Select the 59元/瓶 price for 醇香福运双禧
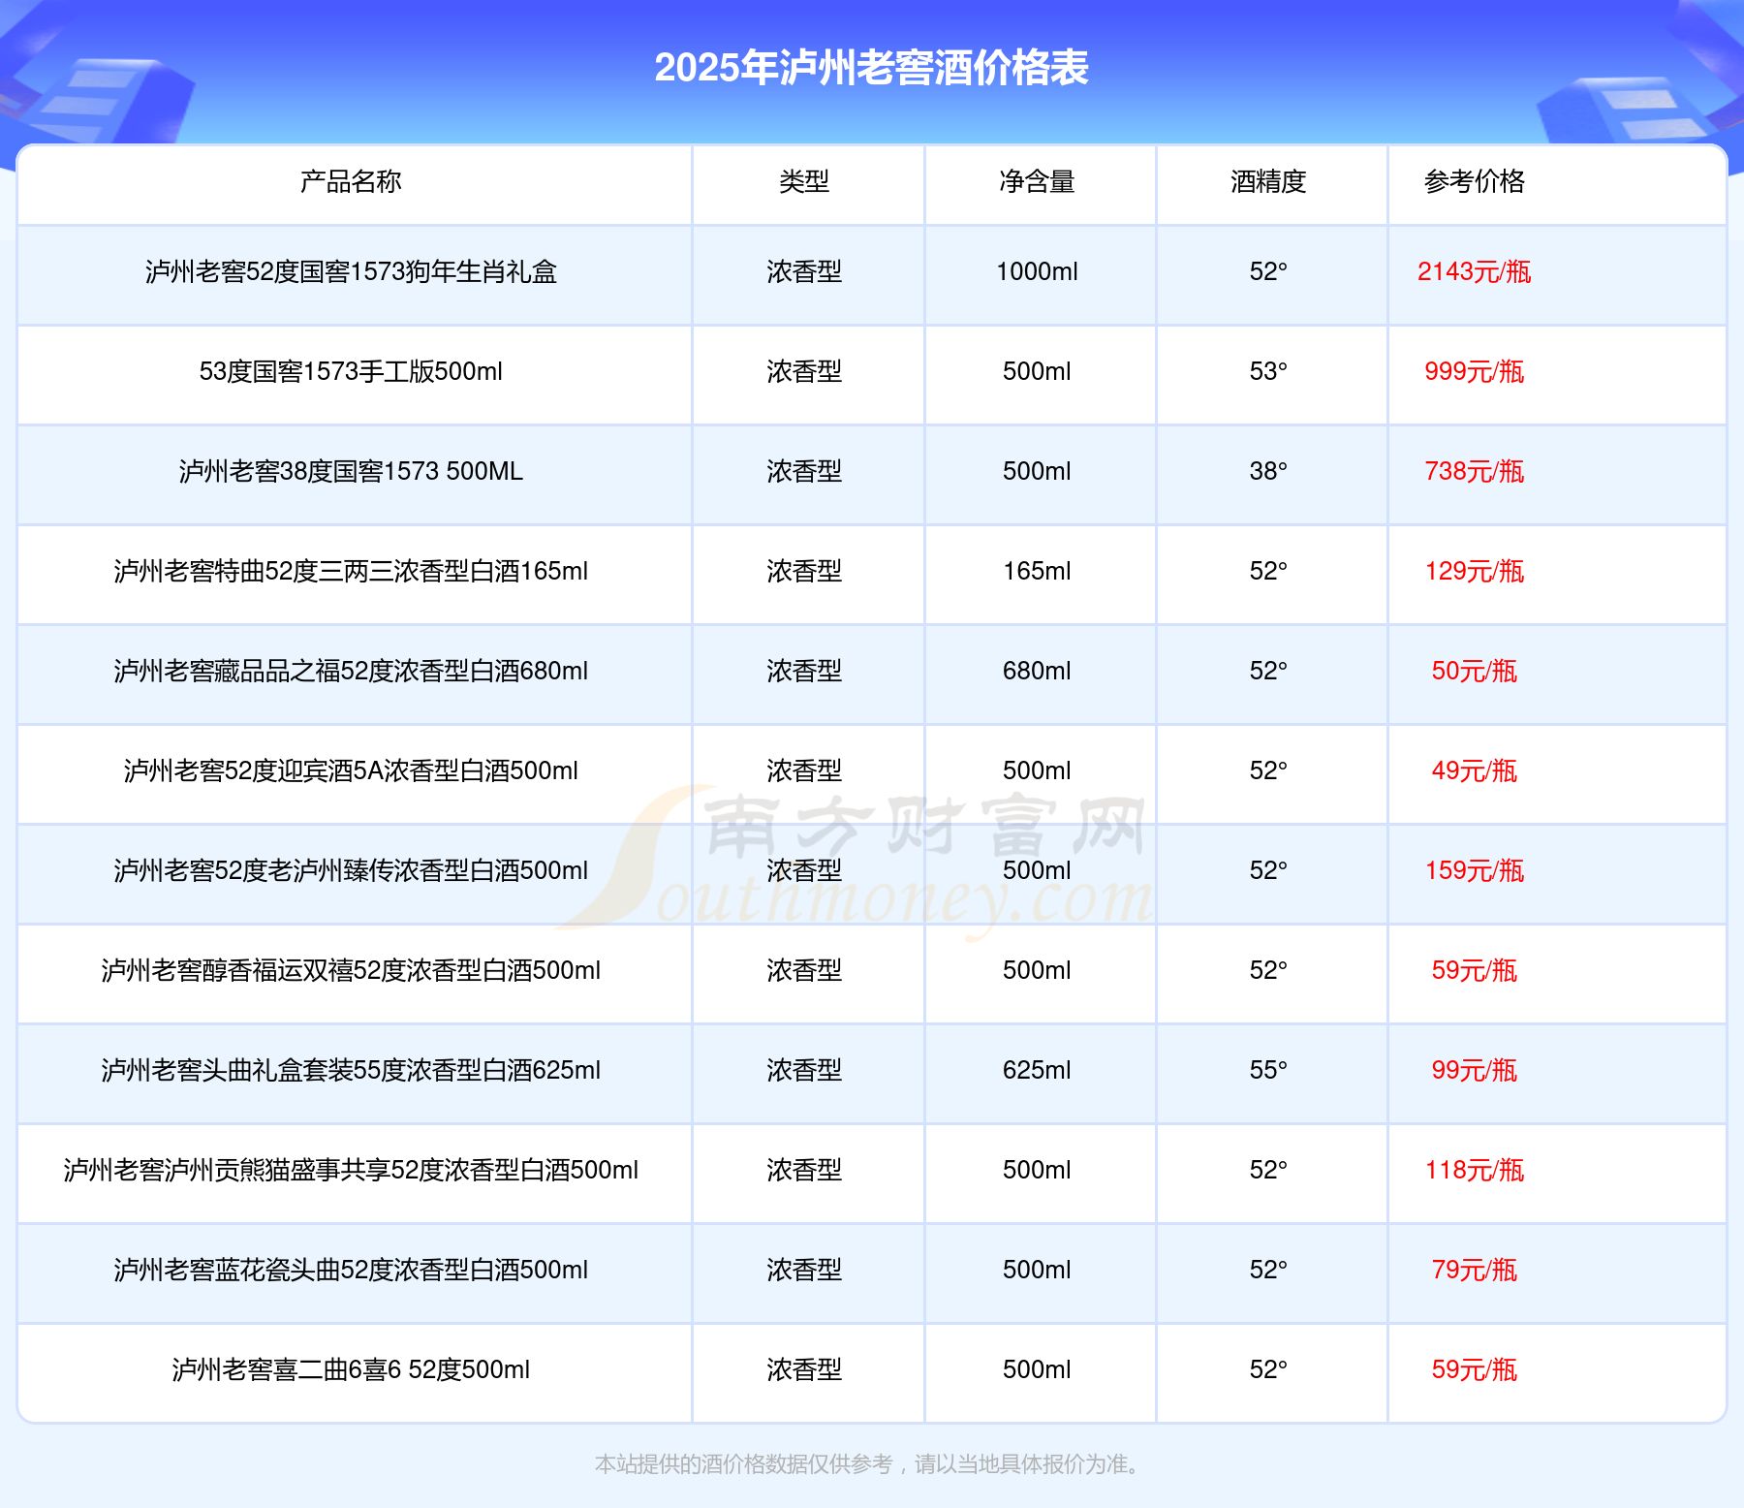The height and width of the screenshot is (1508, 1744). (1475, 970)
